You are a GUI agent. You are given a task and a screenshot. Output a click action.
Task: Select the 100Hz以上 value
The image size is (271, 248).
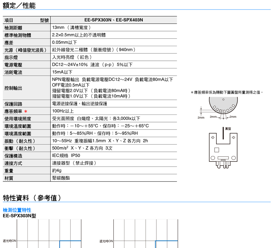pos(63,111)
